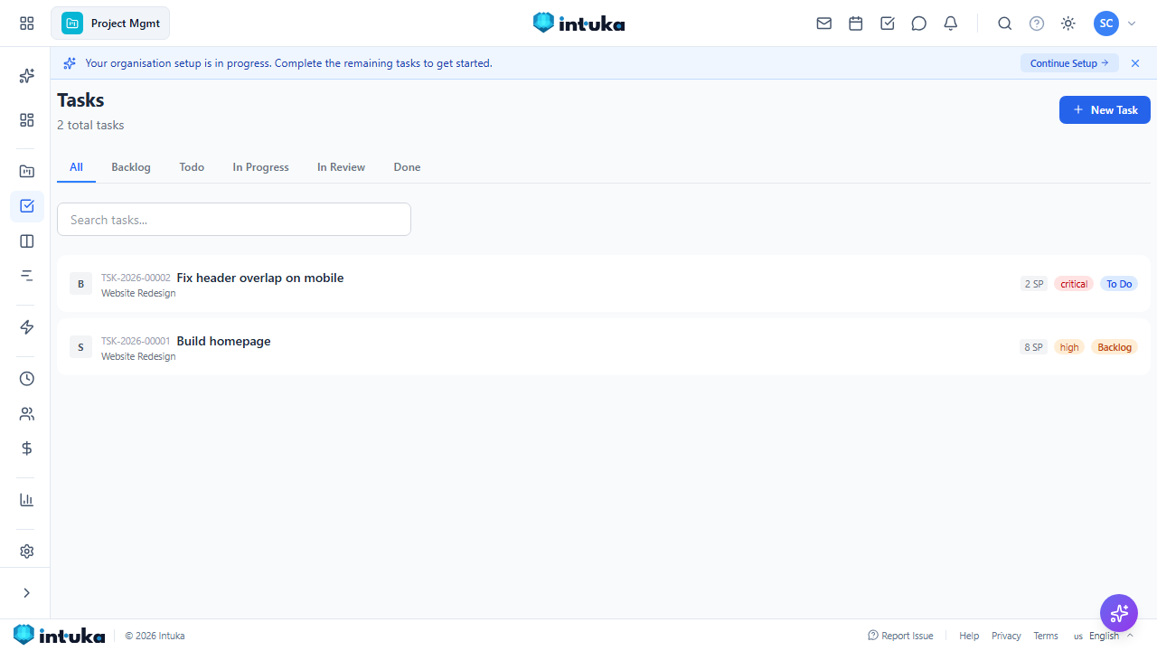Open the Privacy footer link
Viewport: 1157px width, 651px height.
coord(1006,636)
